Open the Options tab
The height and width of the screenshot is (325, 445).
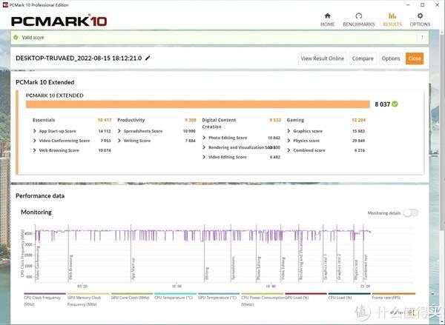(420, 20)
